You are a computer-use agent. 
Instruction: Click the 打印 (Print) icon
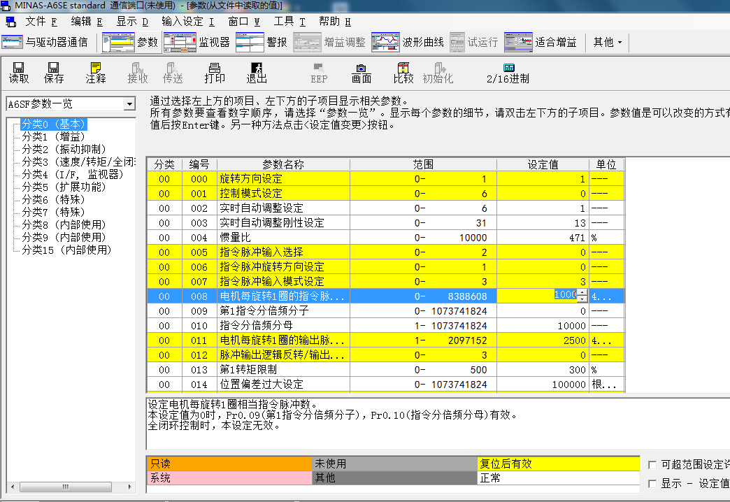pos(215,72)
